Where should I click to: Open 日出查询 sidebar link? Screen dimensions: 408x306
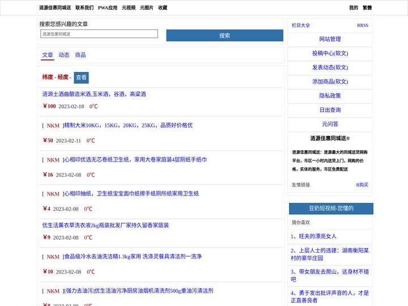330,110
